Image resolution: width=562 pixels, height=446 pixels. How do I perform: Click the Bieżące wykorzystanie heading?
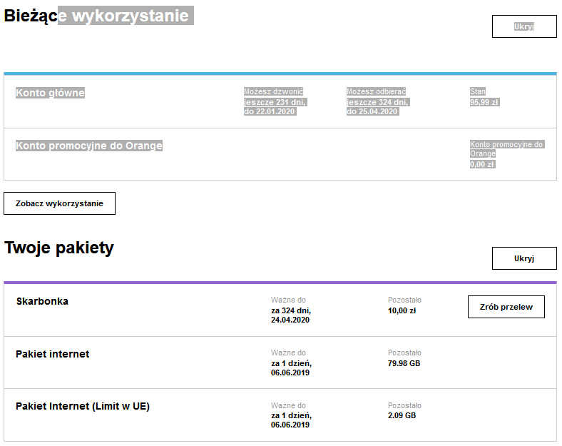(98, 15)
